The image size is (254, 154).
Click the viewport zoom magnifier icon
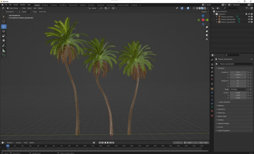pos(207,27)
